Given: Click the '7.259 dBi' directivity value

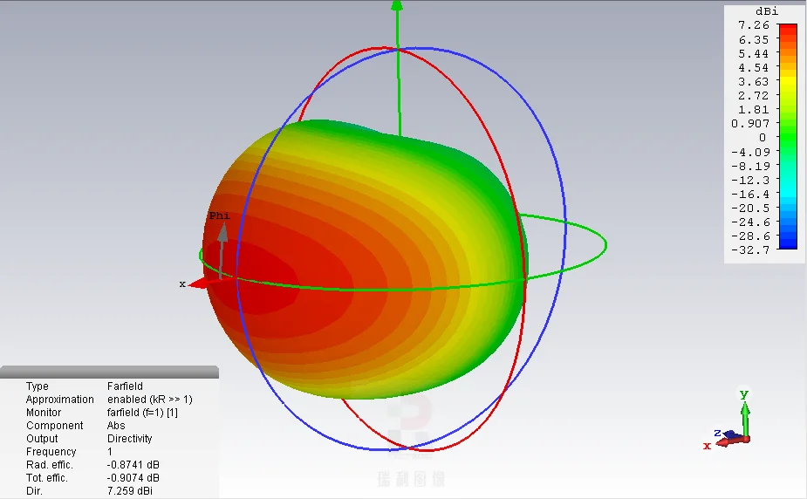Looking at the screenshot, I should 130,491.
